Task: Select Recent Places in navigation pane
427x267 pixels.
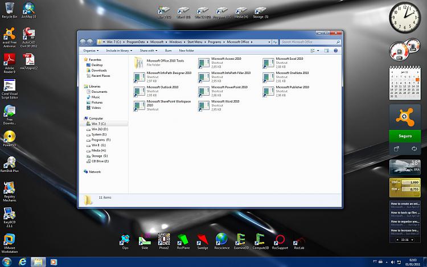Action: click(x=98, y=76)
